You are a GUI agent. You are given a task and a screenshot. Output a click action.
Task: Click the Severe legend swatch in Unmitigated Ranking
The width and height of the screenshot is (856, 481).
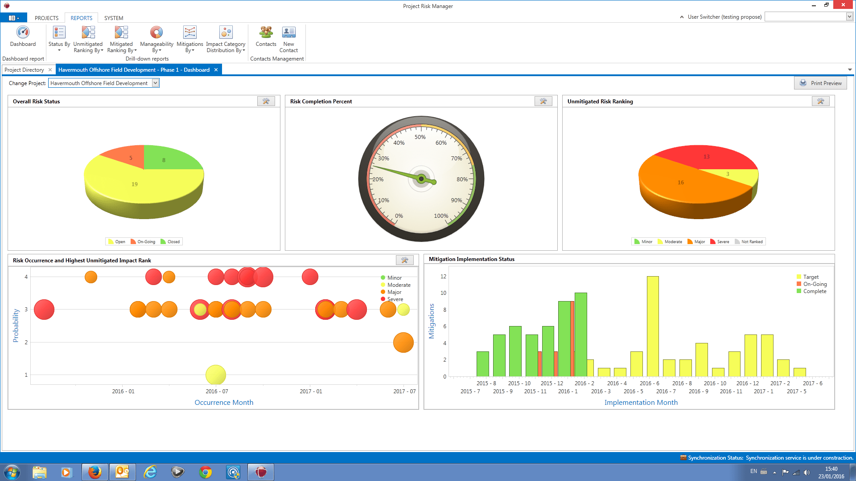(x=713, y=242)
